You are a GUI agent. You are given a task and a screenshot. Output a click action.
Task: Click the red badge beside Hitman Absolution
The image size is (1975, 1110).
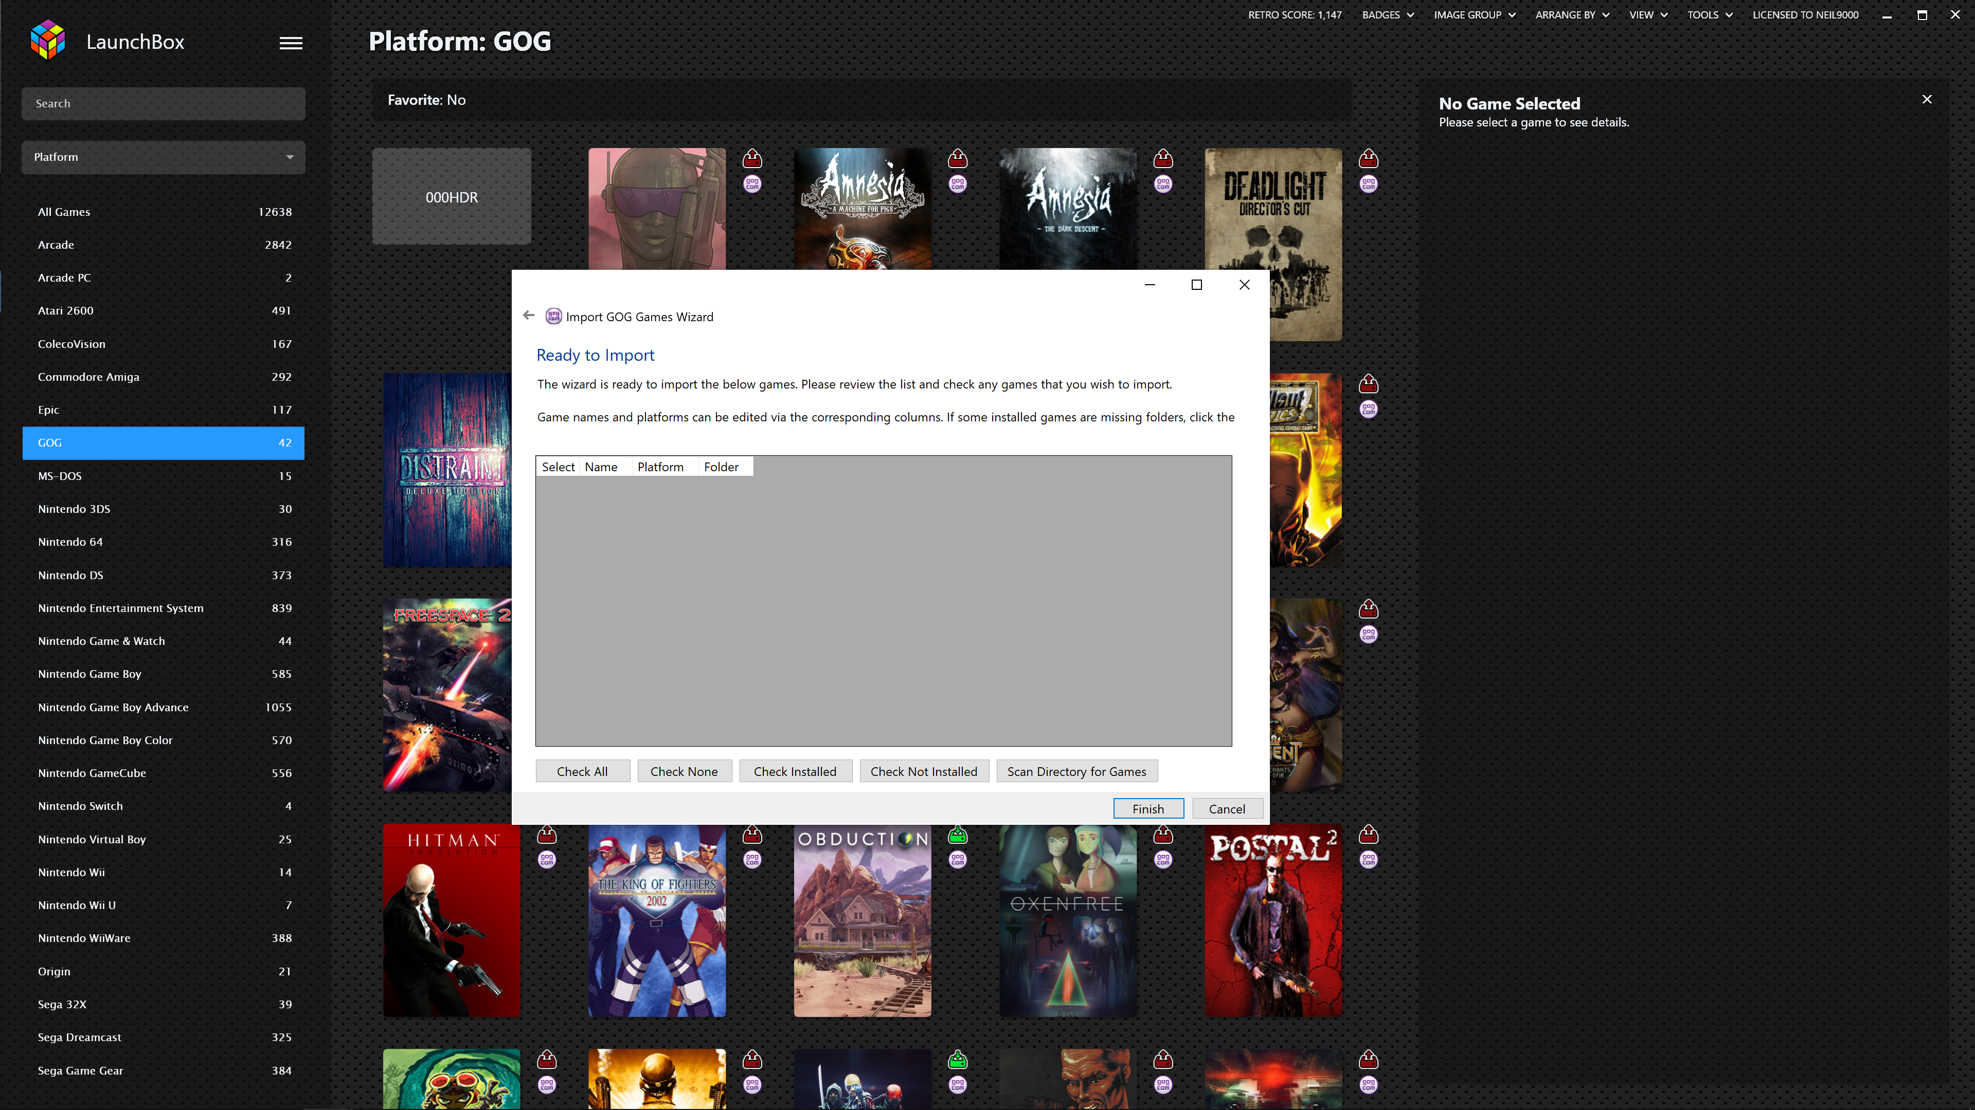tap(547, 835)
